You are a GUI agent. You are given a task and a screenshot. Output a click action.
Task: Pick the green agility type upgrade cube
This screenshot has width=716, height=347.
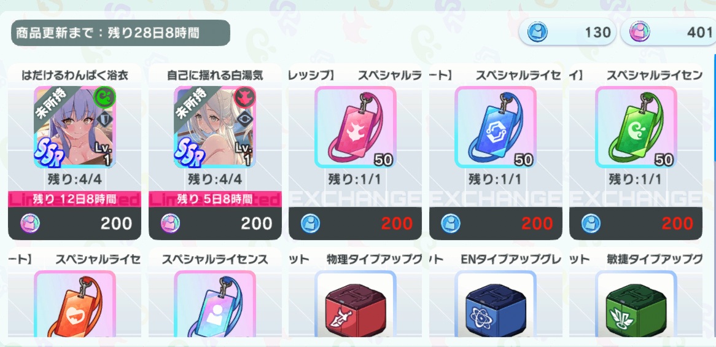636,303
